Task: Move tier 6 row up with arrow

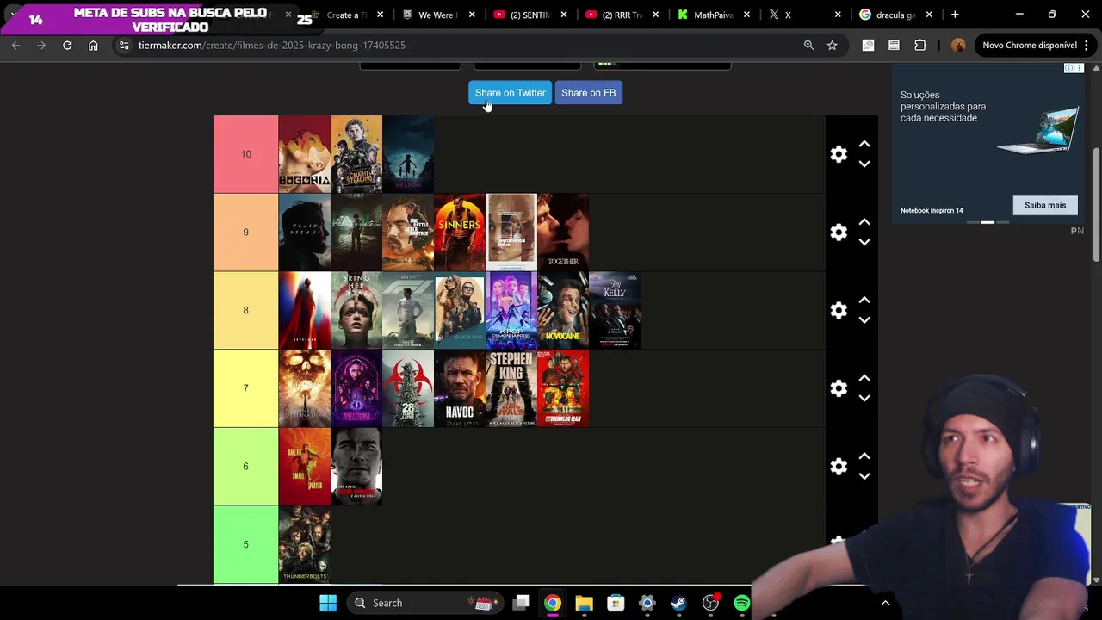Action: [864, 456]
